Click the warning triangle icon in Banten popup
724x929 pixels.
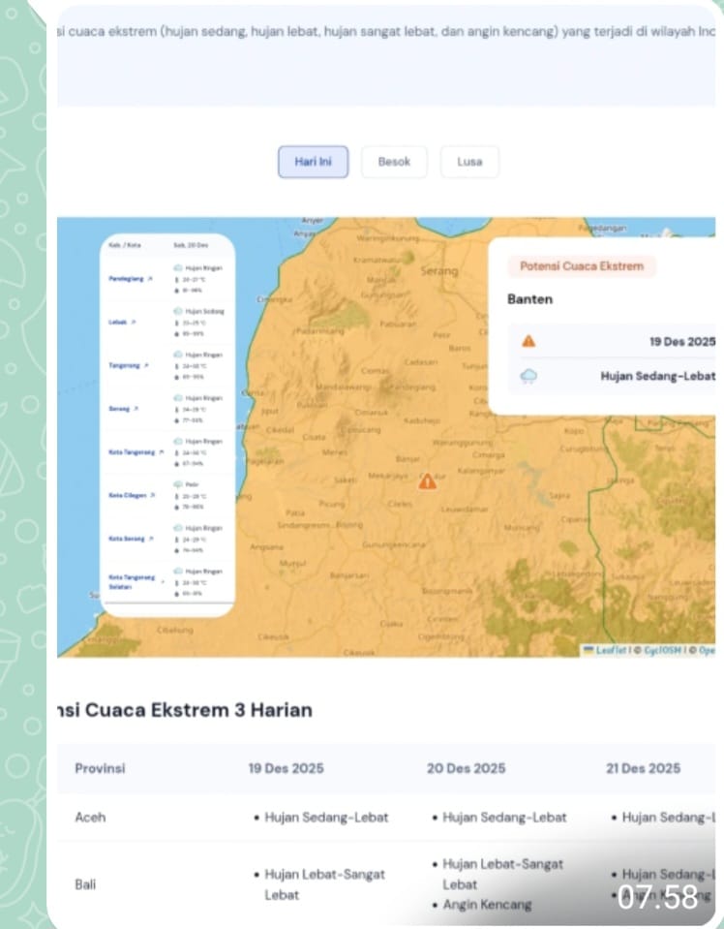pos(528,341)
